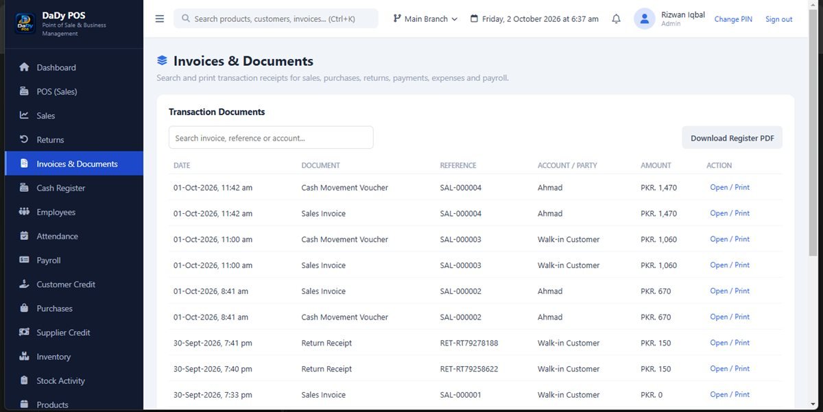Click the Cash Register icon in sidebar
This screenshot has height=412, width=823.
24,188
